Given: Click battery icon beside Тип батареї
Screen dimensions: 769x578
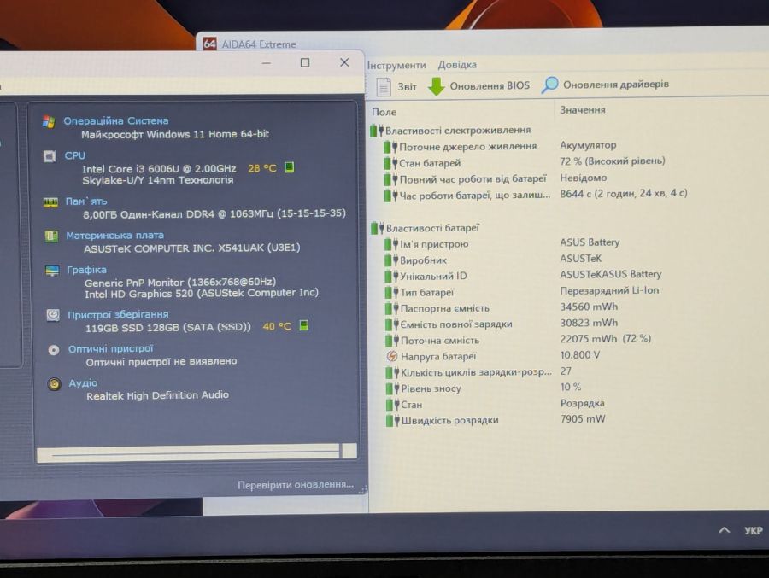Looking at the screenshot, I should click(391, 293).
